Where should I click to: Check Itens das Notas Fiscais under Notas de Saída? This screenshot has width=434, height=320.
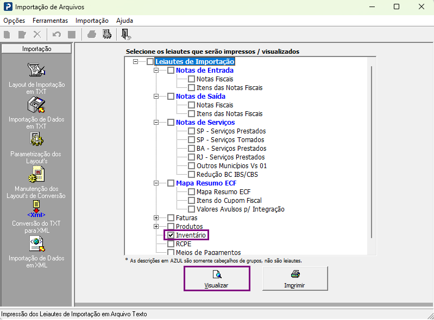192,113
